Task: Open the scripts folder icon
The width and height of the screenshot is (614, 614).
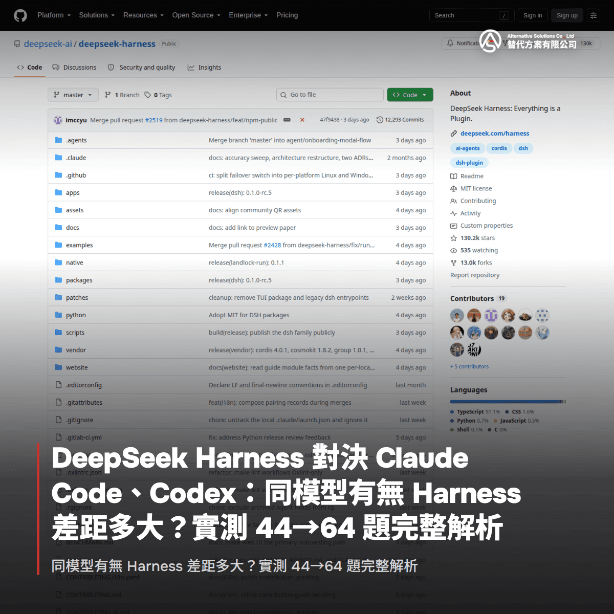Action: pyautogui.click(x=58, y=332)
